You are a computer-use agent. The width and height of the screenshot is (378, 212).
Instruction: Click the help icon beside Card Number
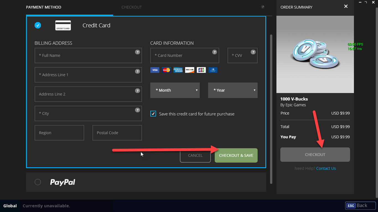pos(214,52)
